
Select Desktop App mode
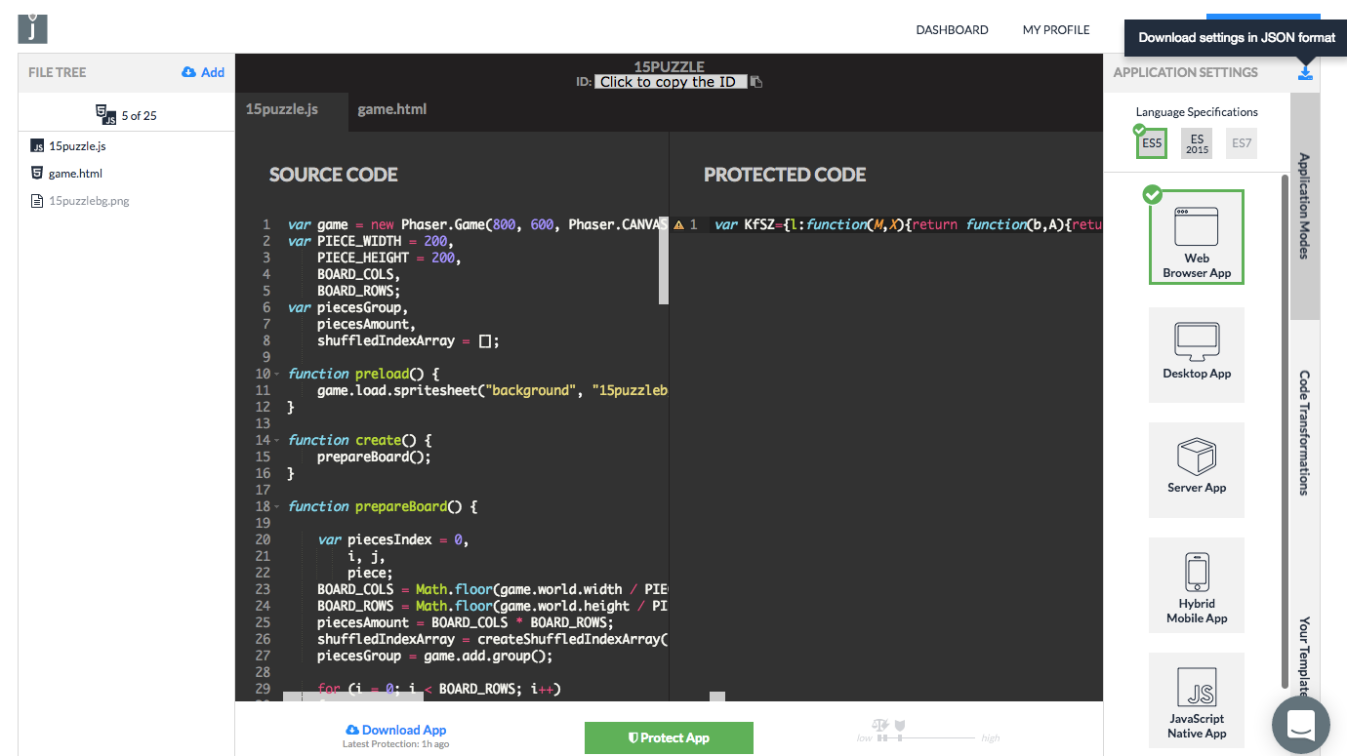point(1197,354)
